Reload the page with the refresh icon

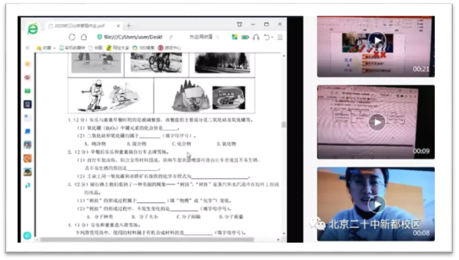(72, 37)
